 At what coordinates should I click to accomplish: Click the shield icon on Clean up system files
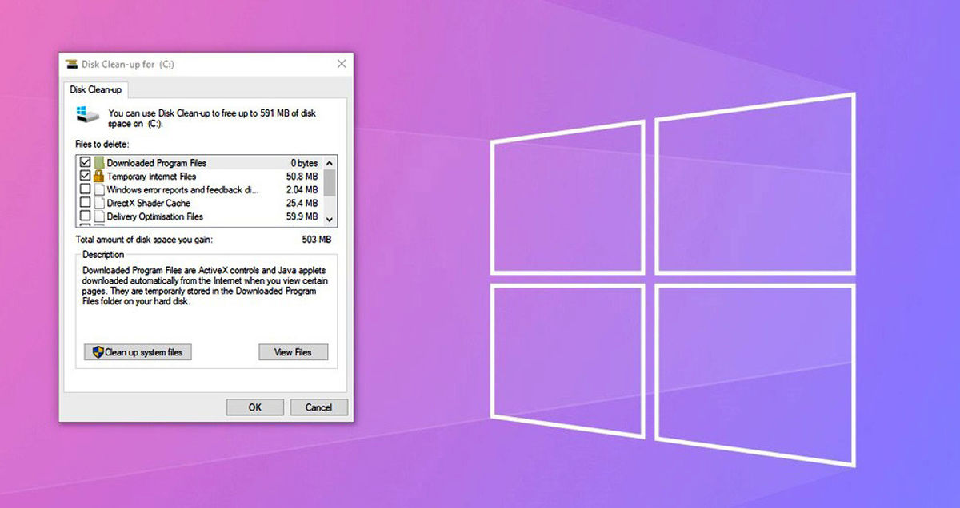[x=98, y=352]
